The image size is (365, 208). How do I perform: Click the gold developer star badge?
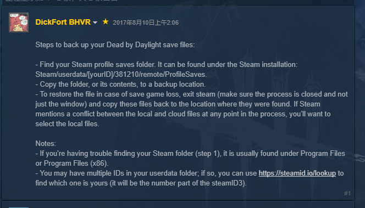point(106,22)
